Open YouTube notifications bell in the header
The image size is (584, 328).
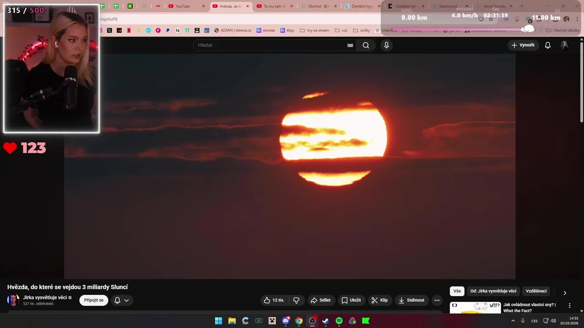548,45
